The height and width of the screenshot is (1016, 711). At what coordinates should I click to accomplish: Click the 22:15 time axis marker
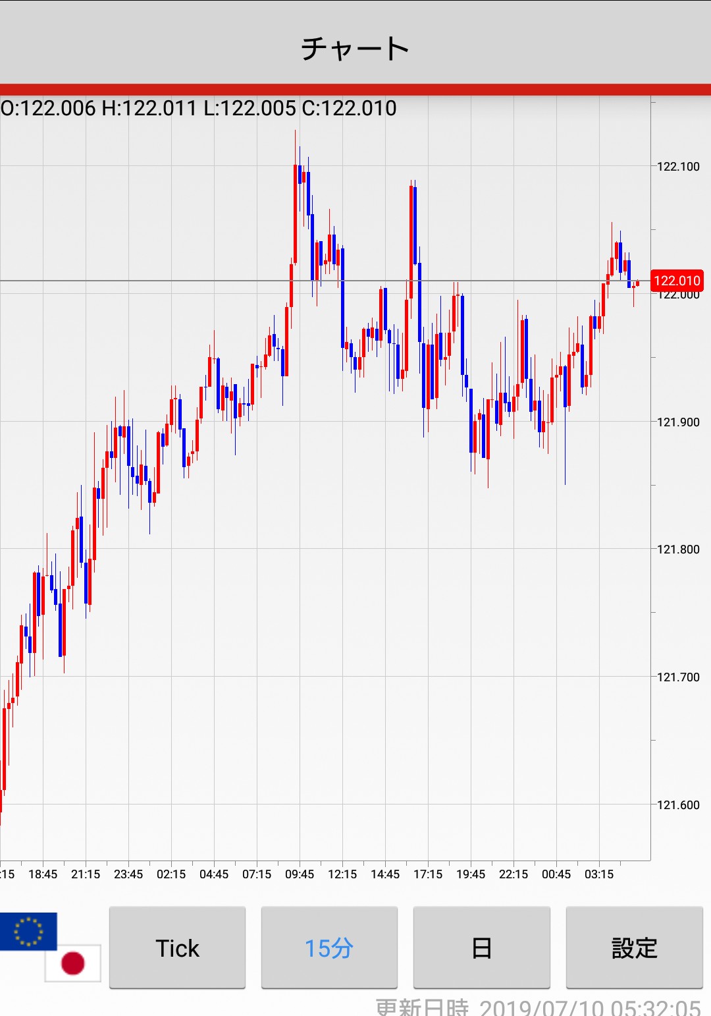pyautogui.click(x=513, y=874)
